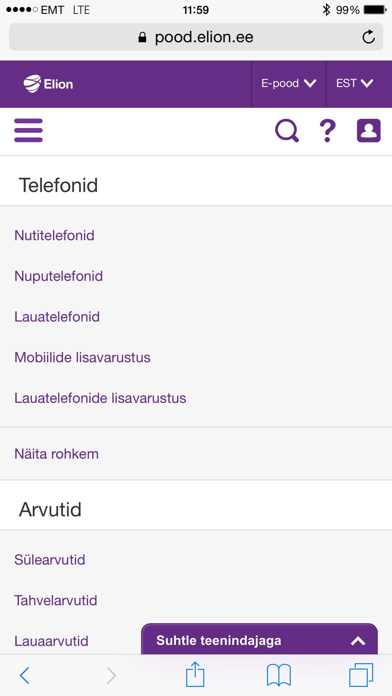Open Nutitelefonid category
The image size is (392, 696).
coord(54,235)
